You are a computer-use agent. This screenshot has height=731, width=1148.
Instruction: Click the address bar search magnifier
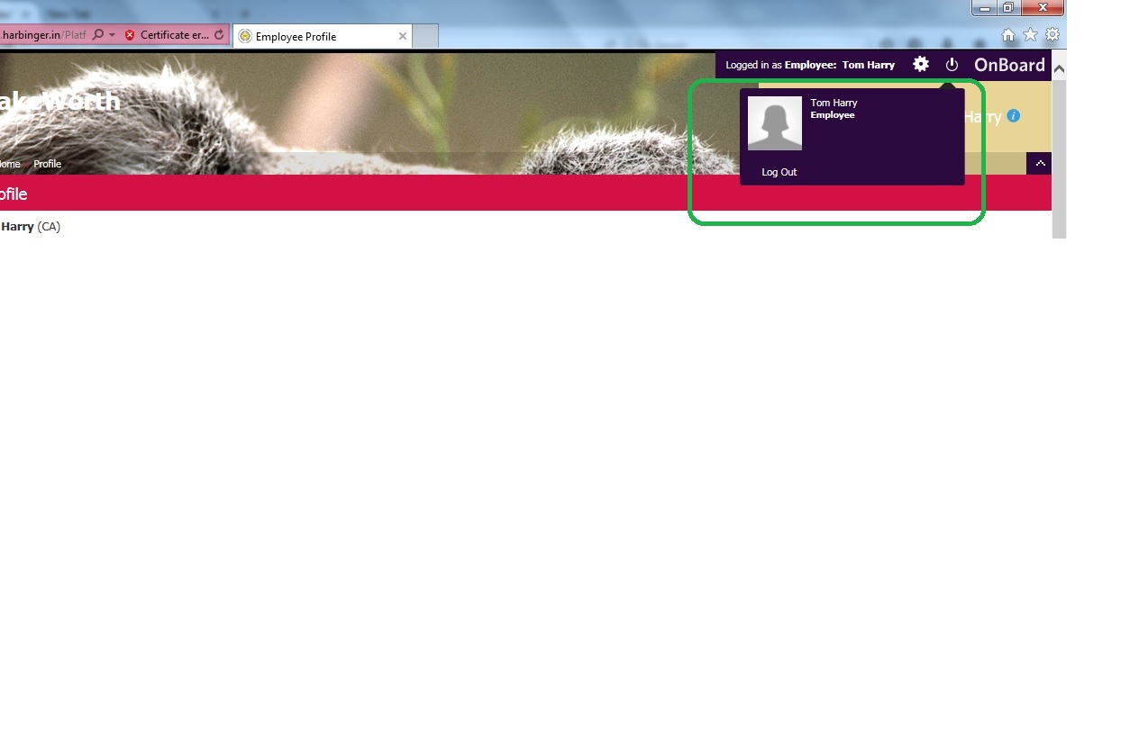pyautogui.click(x=98, y=35)
